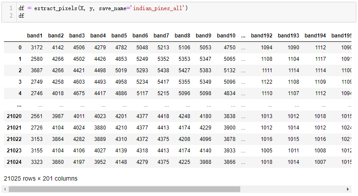Click value 1122 in band192 column
The width and height of the screenshot is (358, 196).
267,82
